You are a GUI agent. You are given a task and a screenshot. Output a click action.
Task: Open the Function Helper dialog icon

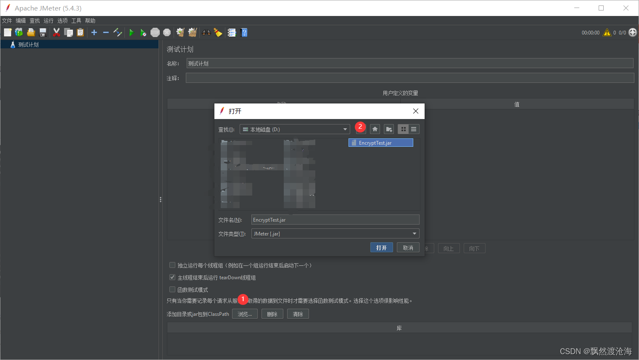tap(232, 32)
